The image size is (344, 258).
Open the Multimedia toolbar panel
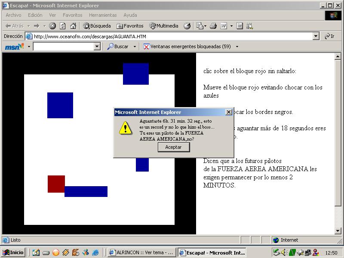164,26
